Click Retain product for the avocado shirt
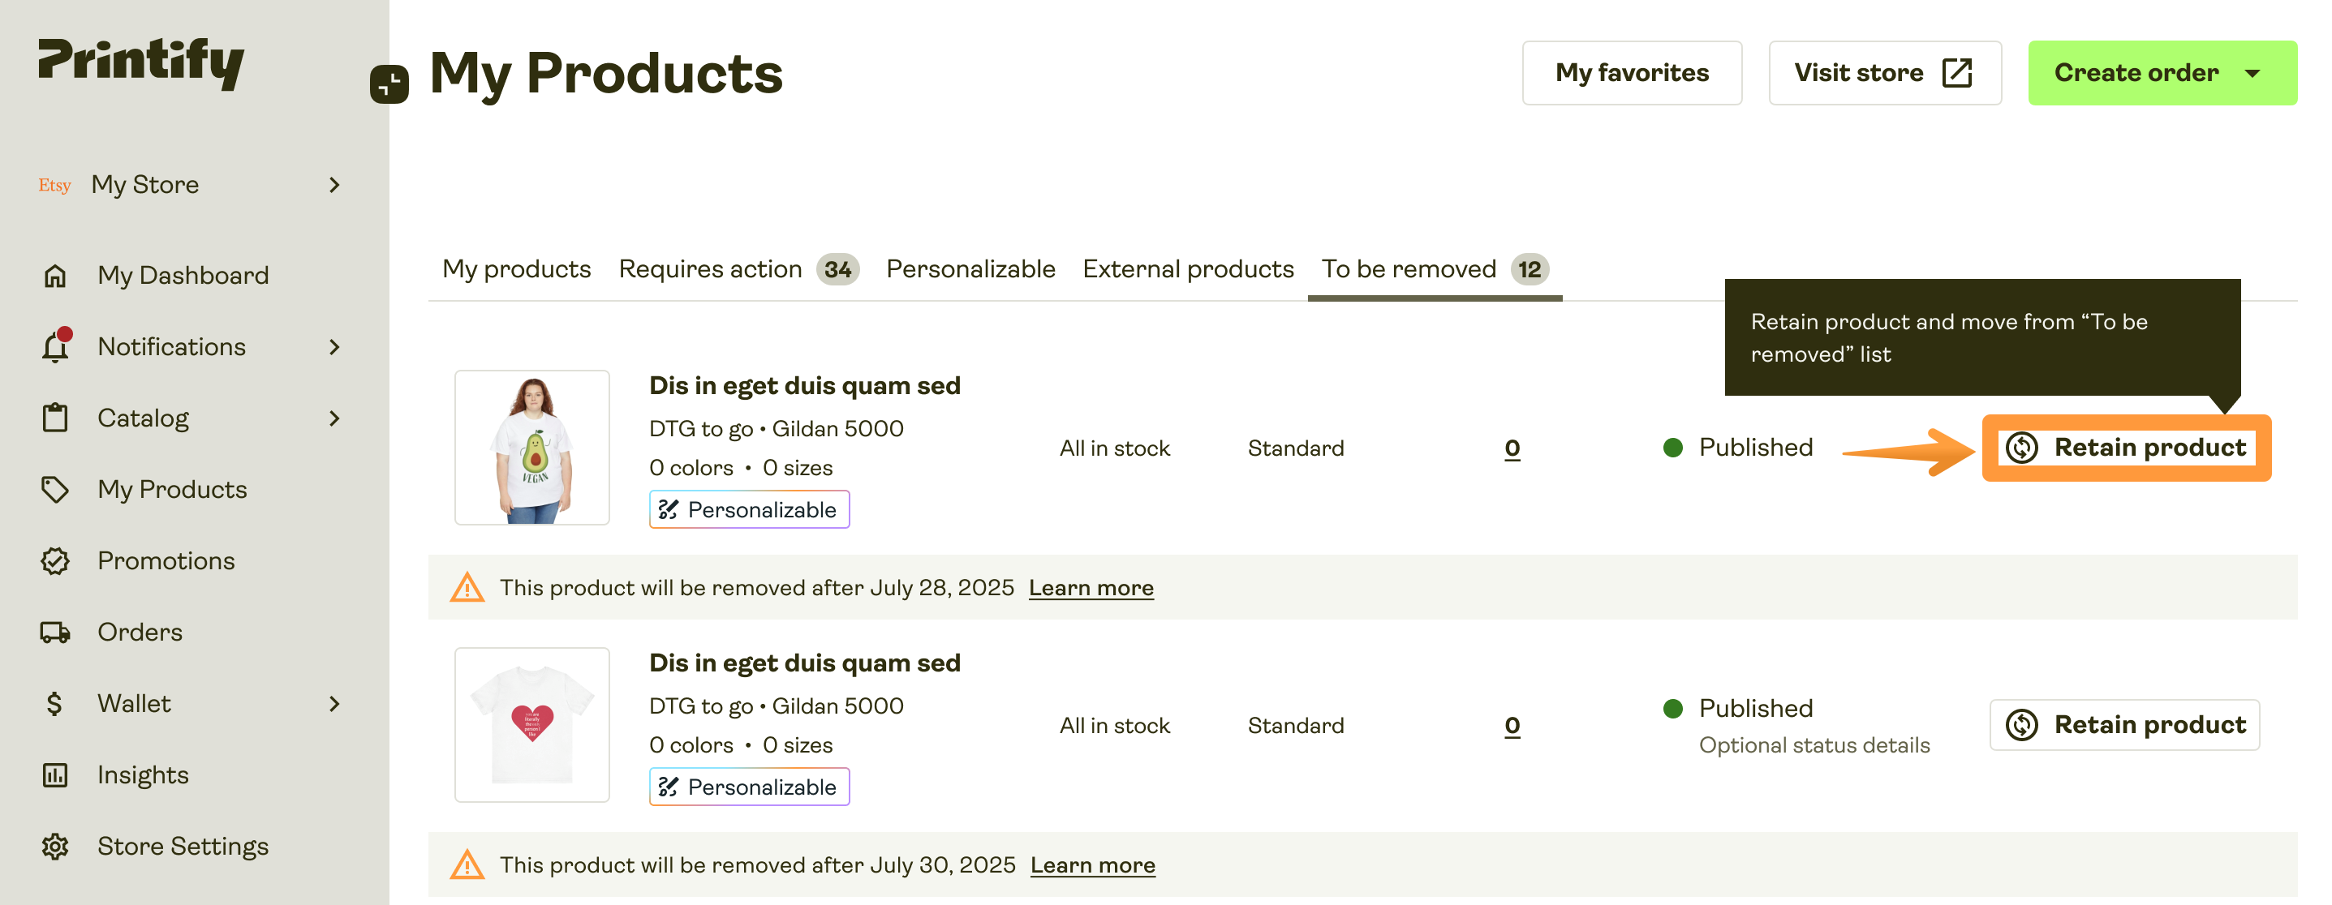 [2126, 447]
